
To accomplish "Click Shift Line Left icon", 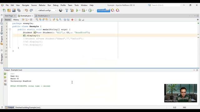I will tap(65, 20).
